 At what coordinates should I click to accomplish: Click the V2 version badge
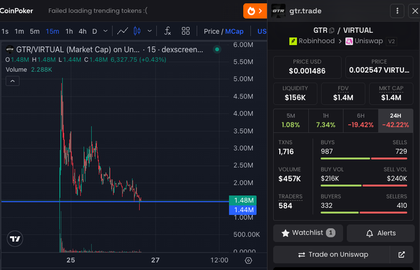pos(392,41)
